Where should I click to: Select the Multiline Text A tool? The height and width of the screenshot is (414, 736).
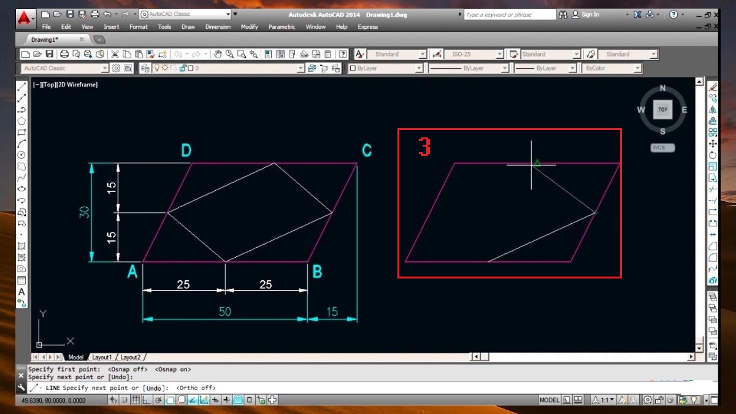(21, 291)
